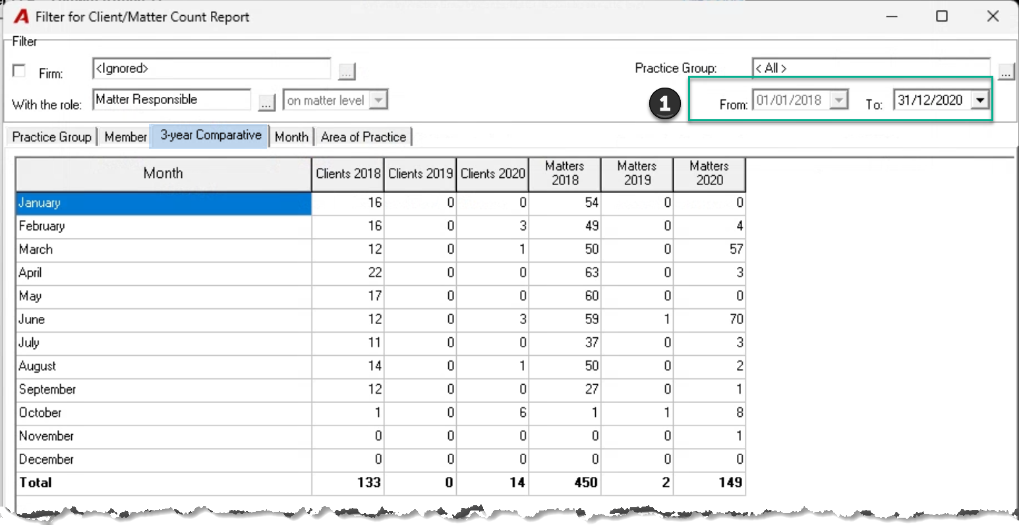Minimize the Filter report window
Screen dimensions: 1019x525
click(x=892, y=16)
